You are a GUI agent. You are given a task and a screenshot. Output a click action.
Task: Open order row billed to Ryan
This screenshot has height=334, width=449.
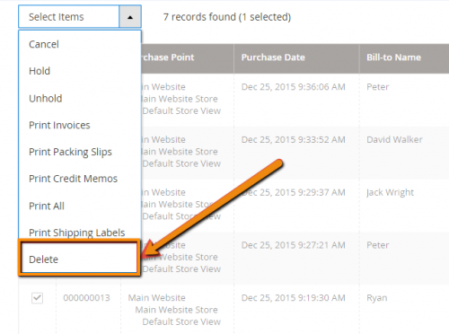pos(377,298)
